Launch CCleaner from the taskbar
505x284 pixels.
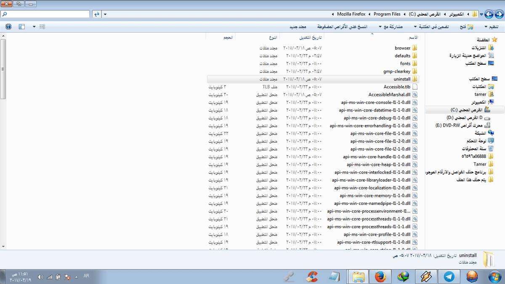click(311, 276)
